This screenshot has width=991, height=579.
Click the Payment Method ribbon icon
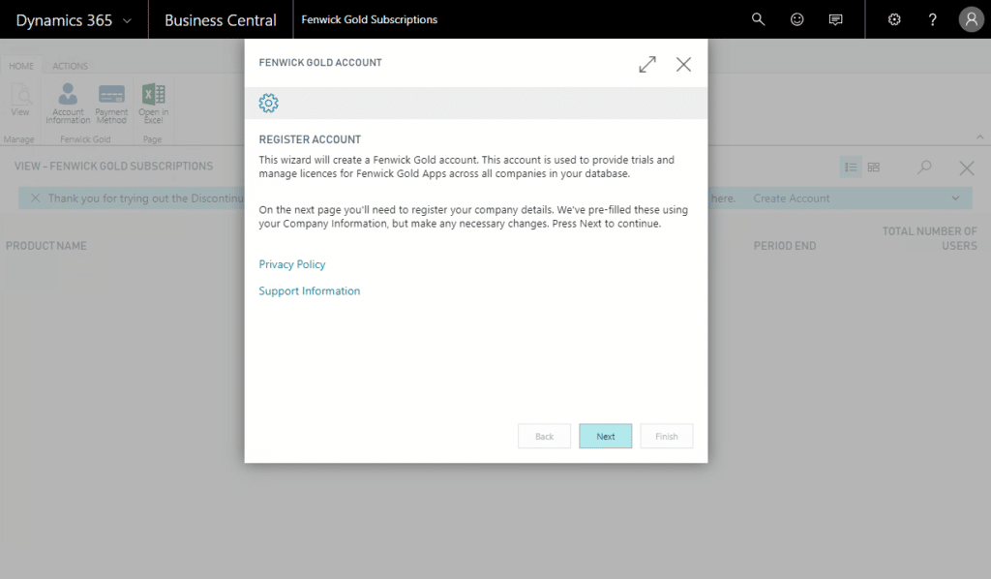click(111, 104)
